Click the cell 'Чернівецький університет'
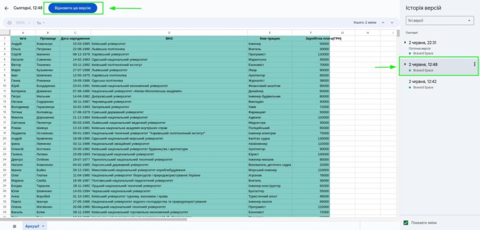This screenshot has height=230, width=480. pyautogui.click(x=169, y=101)
